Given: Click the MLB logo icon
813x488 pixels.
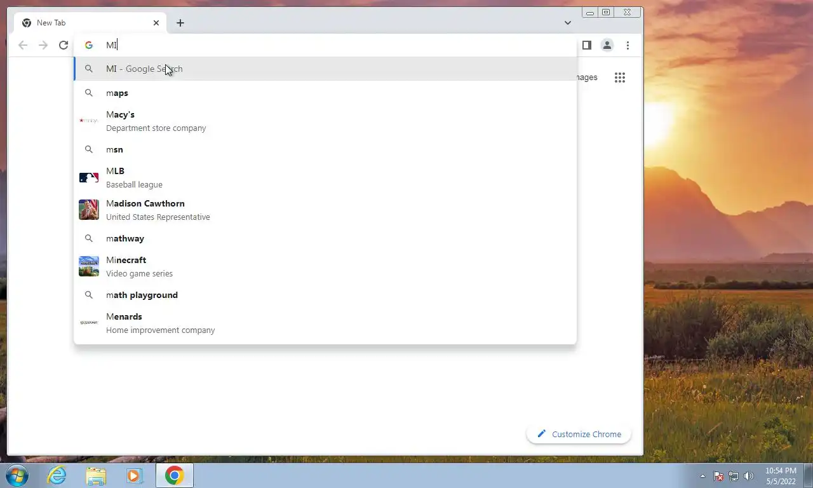Looking at the screenshot, I should (x=89, y=177).
